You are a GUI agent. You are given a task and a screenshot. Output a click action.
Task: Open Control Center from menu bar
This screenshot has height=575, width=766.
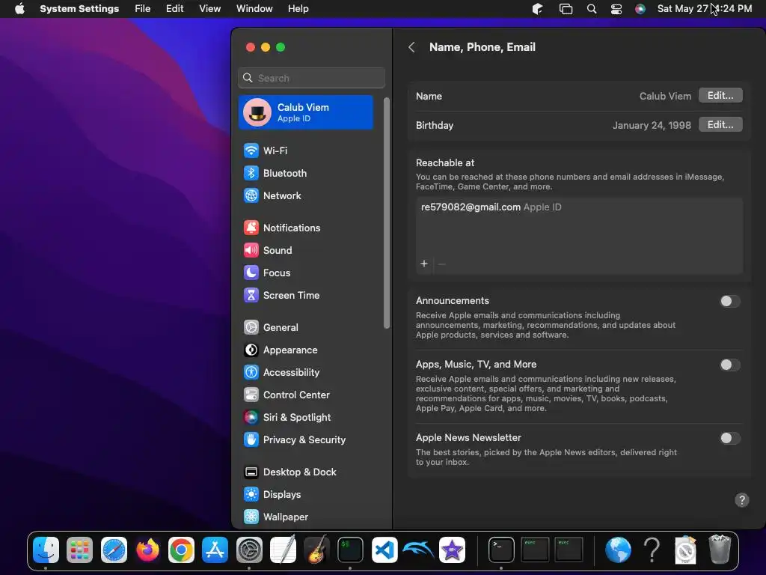point(616,9)
